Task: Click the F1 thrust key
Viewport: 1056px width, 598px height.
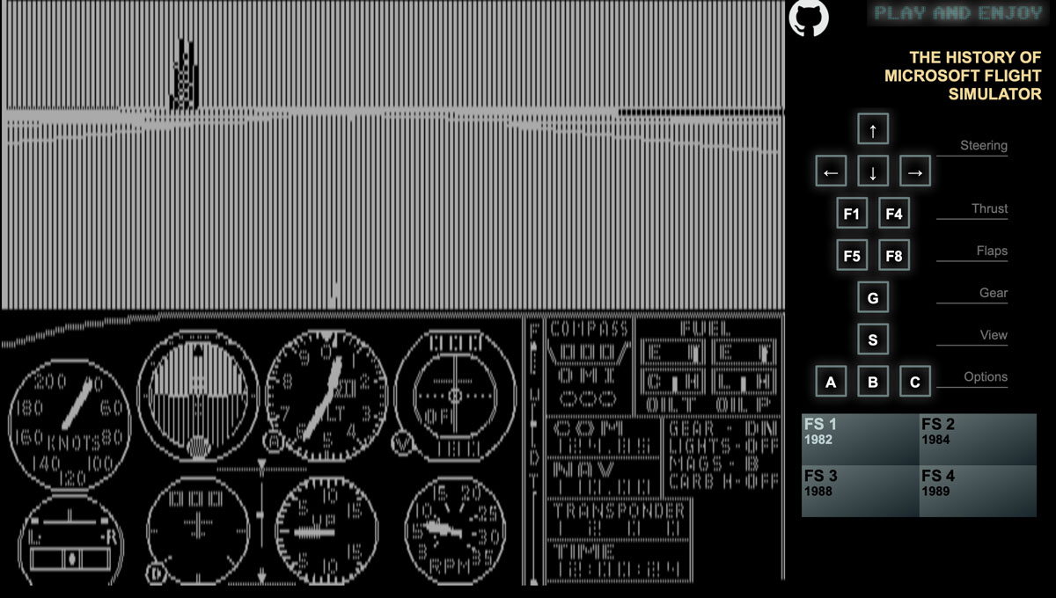Action: 852,214
